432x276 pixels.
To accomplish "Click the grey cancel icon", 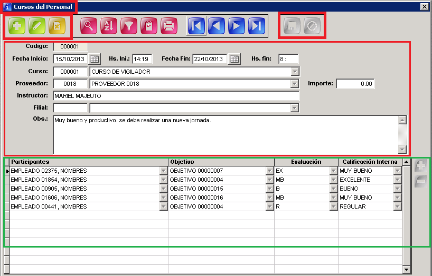I will pyautogui.click(x=312, y=26).
